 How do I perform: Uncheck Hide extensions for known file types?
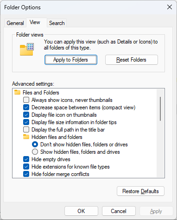26,167
